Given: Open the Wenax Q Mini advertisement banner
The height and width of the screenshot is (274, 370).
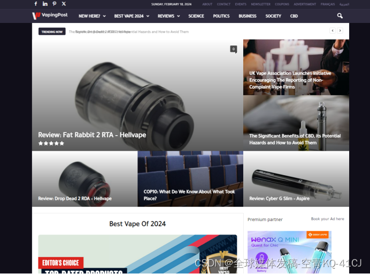Looking at the screenshot, I should pyautogui.click(x=290, y=252).
